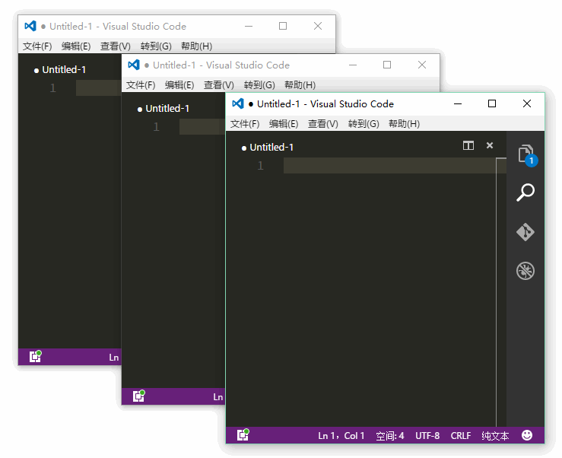Open Search view in front window
Image resolution: width=562 pixels, height=458 pixels.
(x=525, y=192)
